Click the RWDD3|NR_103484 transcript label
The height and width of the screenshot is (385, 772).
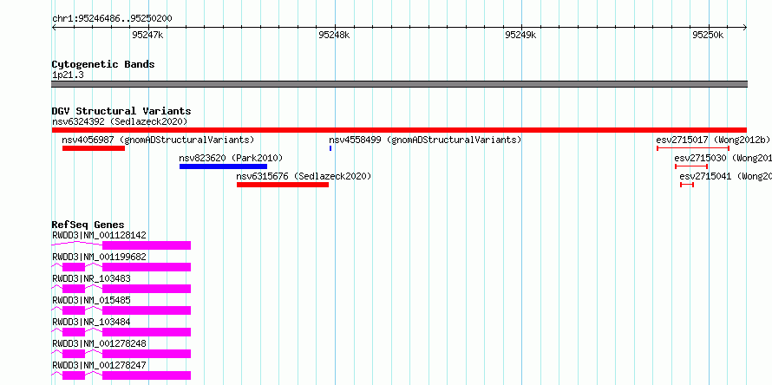click(91, 322)
